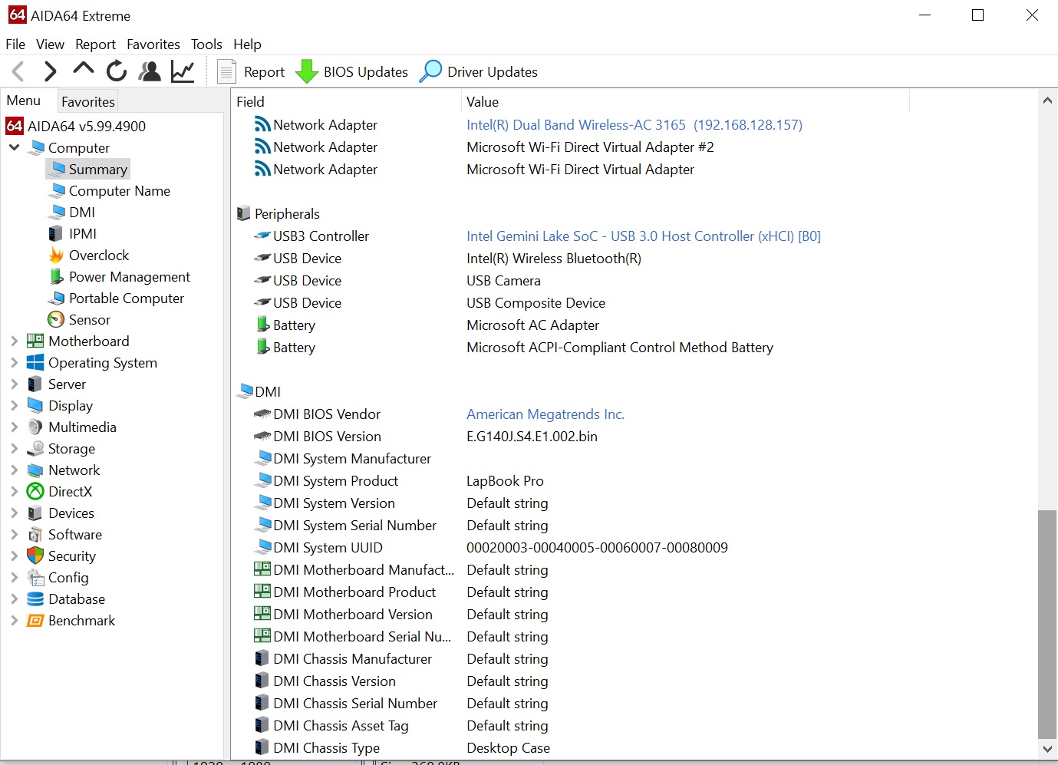
Task: Click the Report page icon in toolbar
Action: [226, 71]
